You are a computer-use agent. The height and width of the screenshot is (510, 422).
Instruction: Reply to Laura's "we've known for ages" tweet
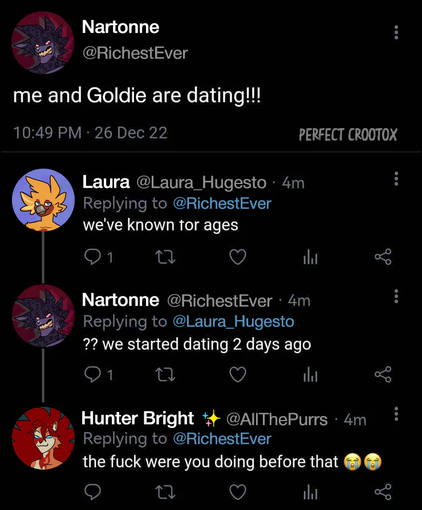click(x=92, y=258)
